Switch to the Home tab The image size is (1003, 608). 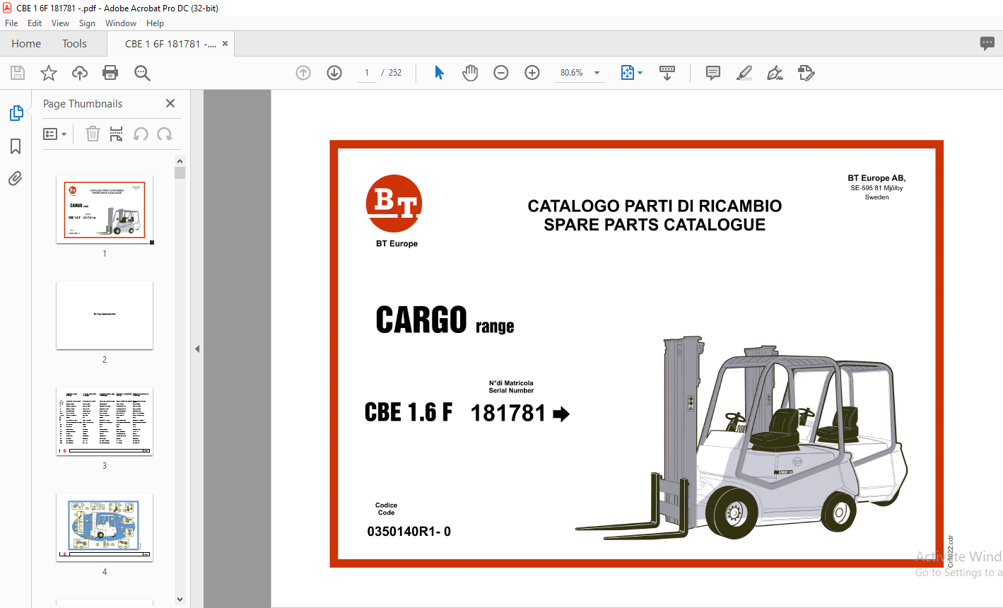tap(26, 43)
